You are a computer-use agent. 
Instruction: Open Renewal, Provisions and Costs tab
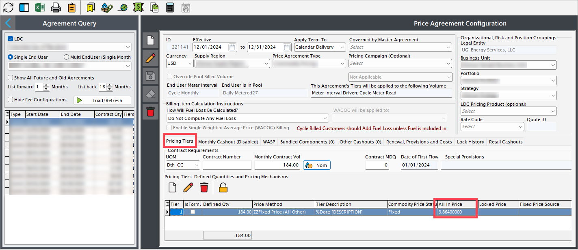pos(419,142)
